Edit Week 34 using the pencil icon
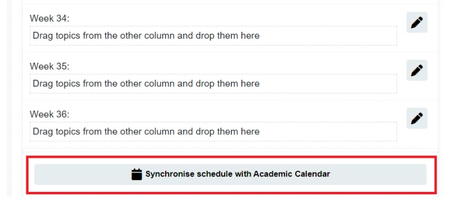 click(417, 22)
